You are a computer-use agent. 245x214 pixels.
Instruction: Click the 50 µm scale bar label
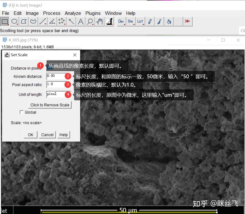[128, 210]
